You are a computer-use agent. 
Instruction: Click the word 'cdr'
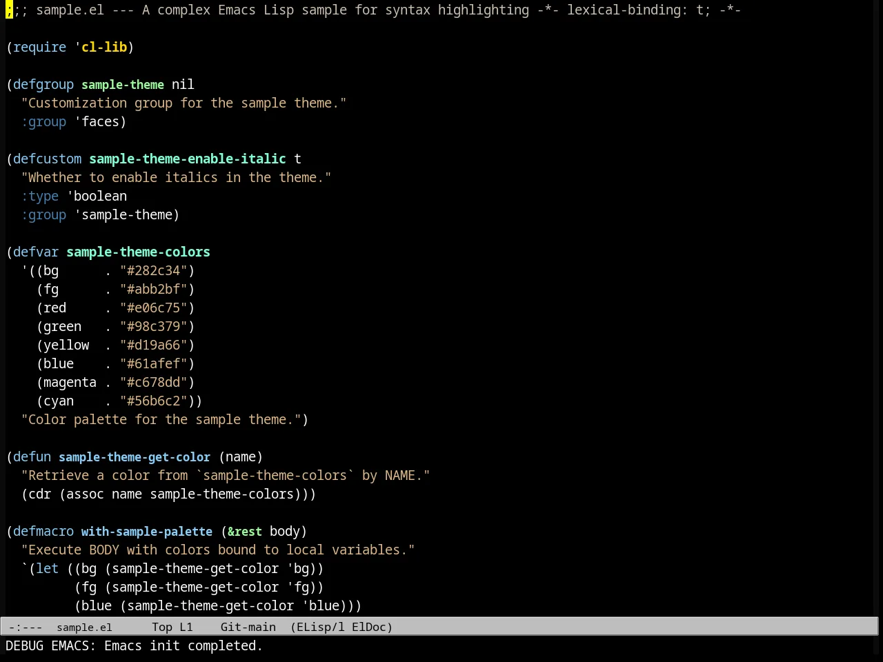(39, 494)
